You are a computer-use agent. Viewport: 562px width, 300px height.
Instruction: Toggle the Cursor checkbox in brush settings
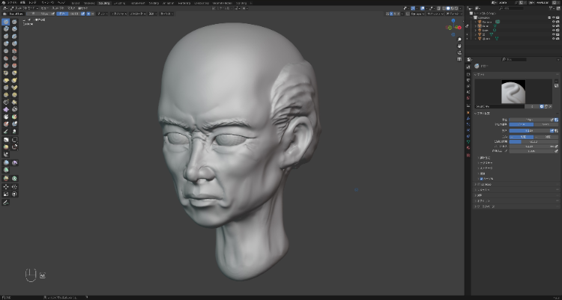click(x=481, y=180)
